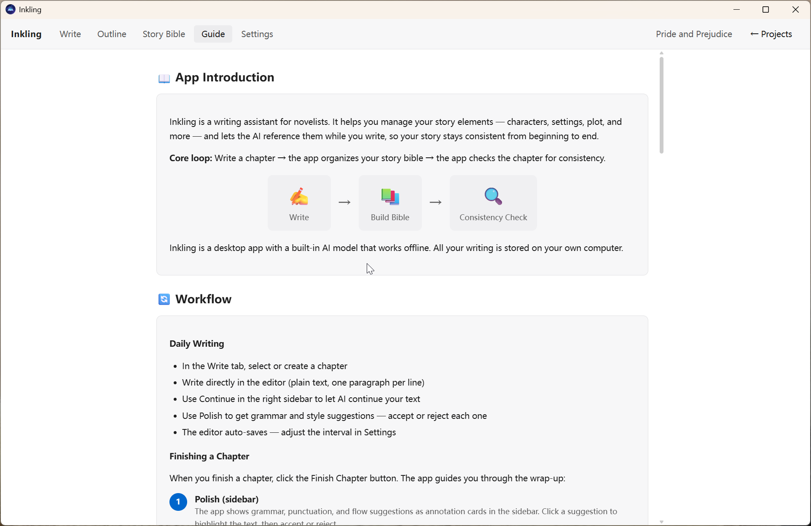Click the Pride and Prejudice project title
811x526 pixels.
pyautogui.click(x=694, y=34)
